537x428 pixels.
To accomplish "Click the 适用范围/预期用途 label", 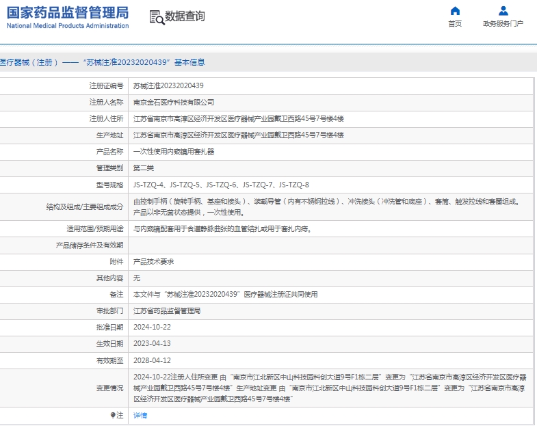I will tap(95, 229).
